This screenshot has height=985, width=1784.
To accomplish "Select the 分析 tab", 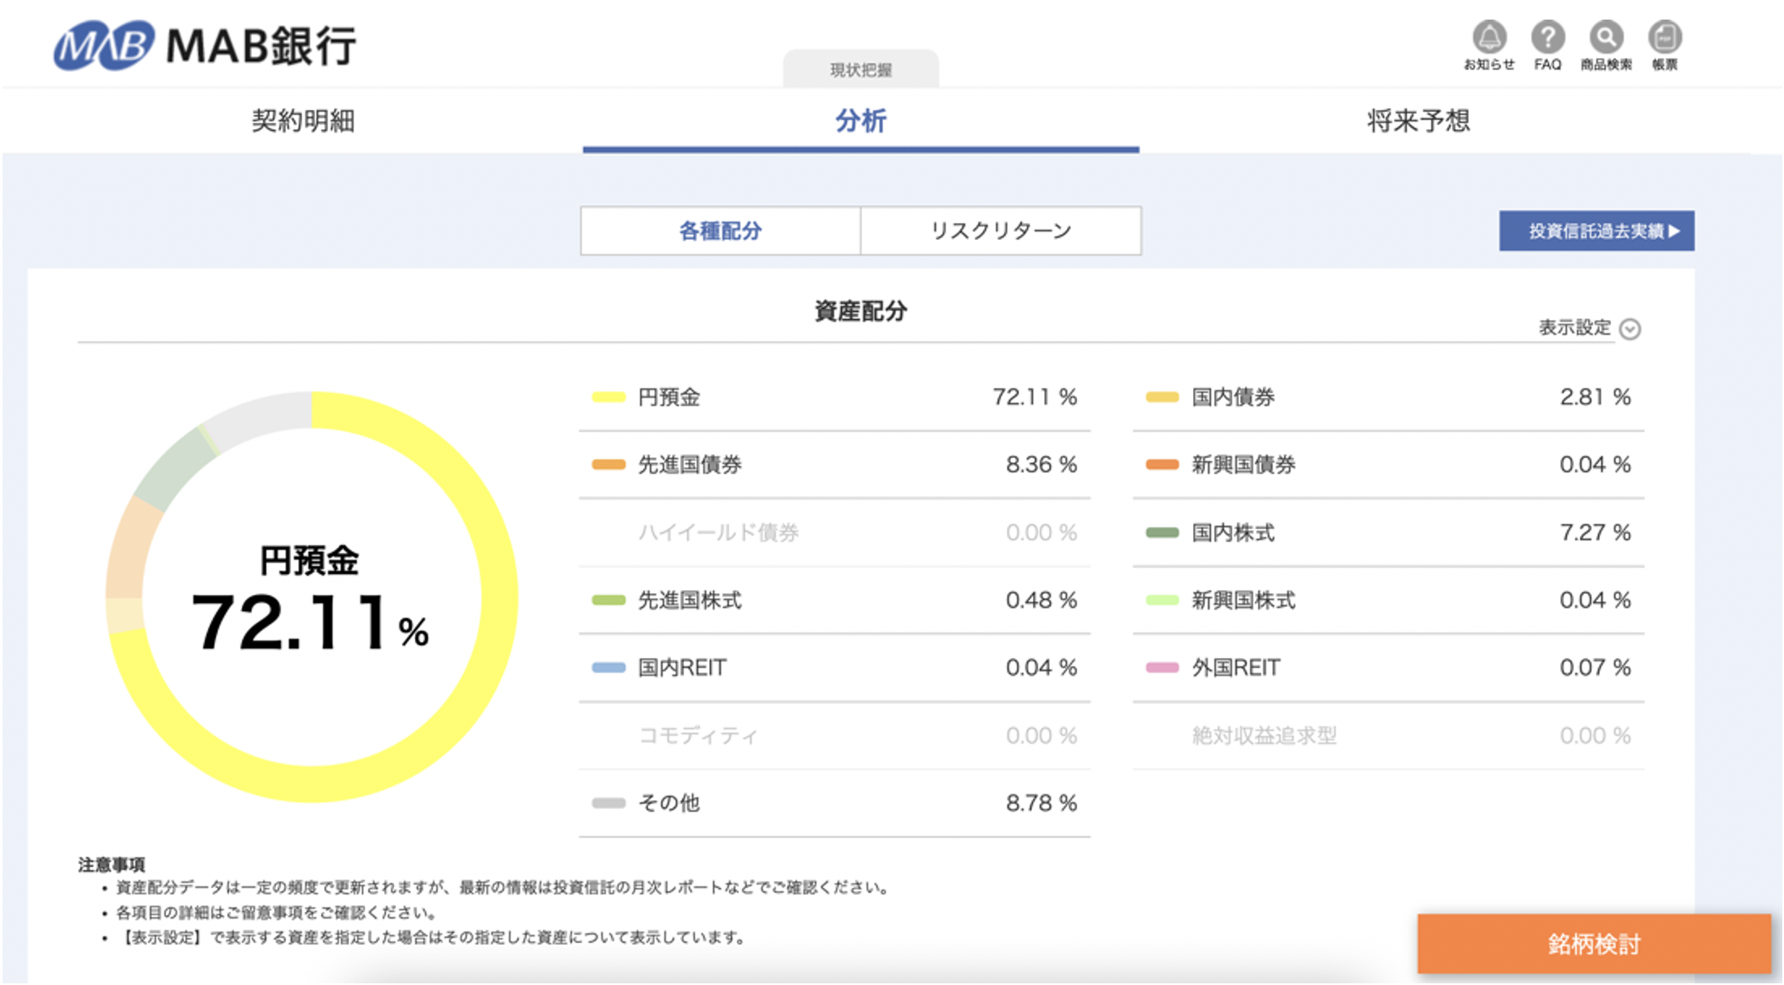I will point(860,121).
